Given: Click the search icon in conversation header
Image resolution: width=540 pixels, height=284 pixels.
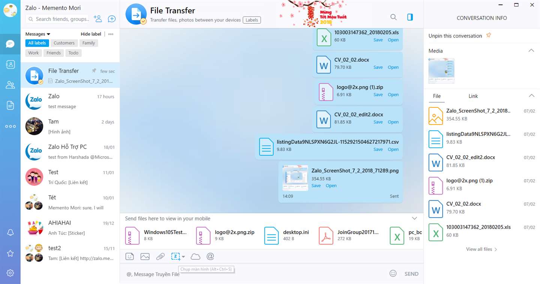Looking at the screenshot, I should pyautogui.click(x=393, y=17).
